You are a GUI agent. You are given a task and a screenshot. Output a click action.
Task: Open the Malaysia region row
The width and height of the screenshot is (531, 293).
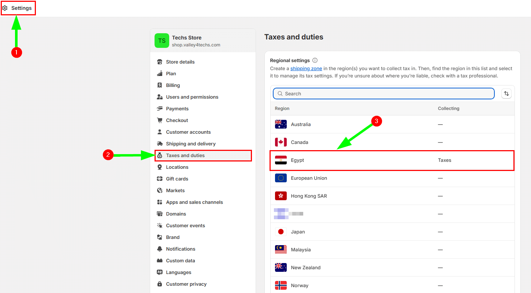click(393, 250)
